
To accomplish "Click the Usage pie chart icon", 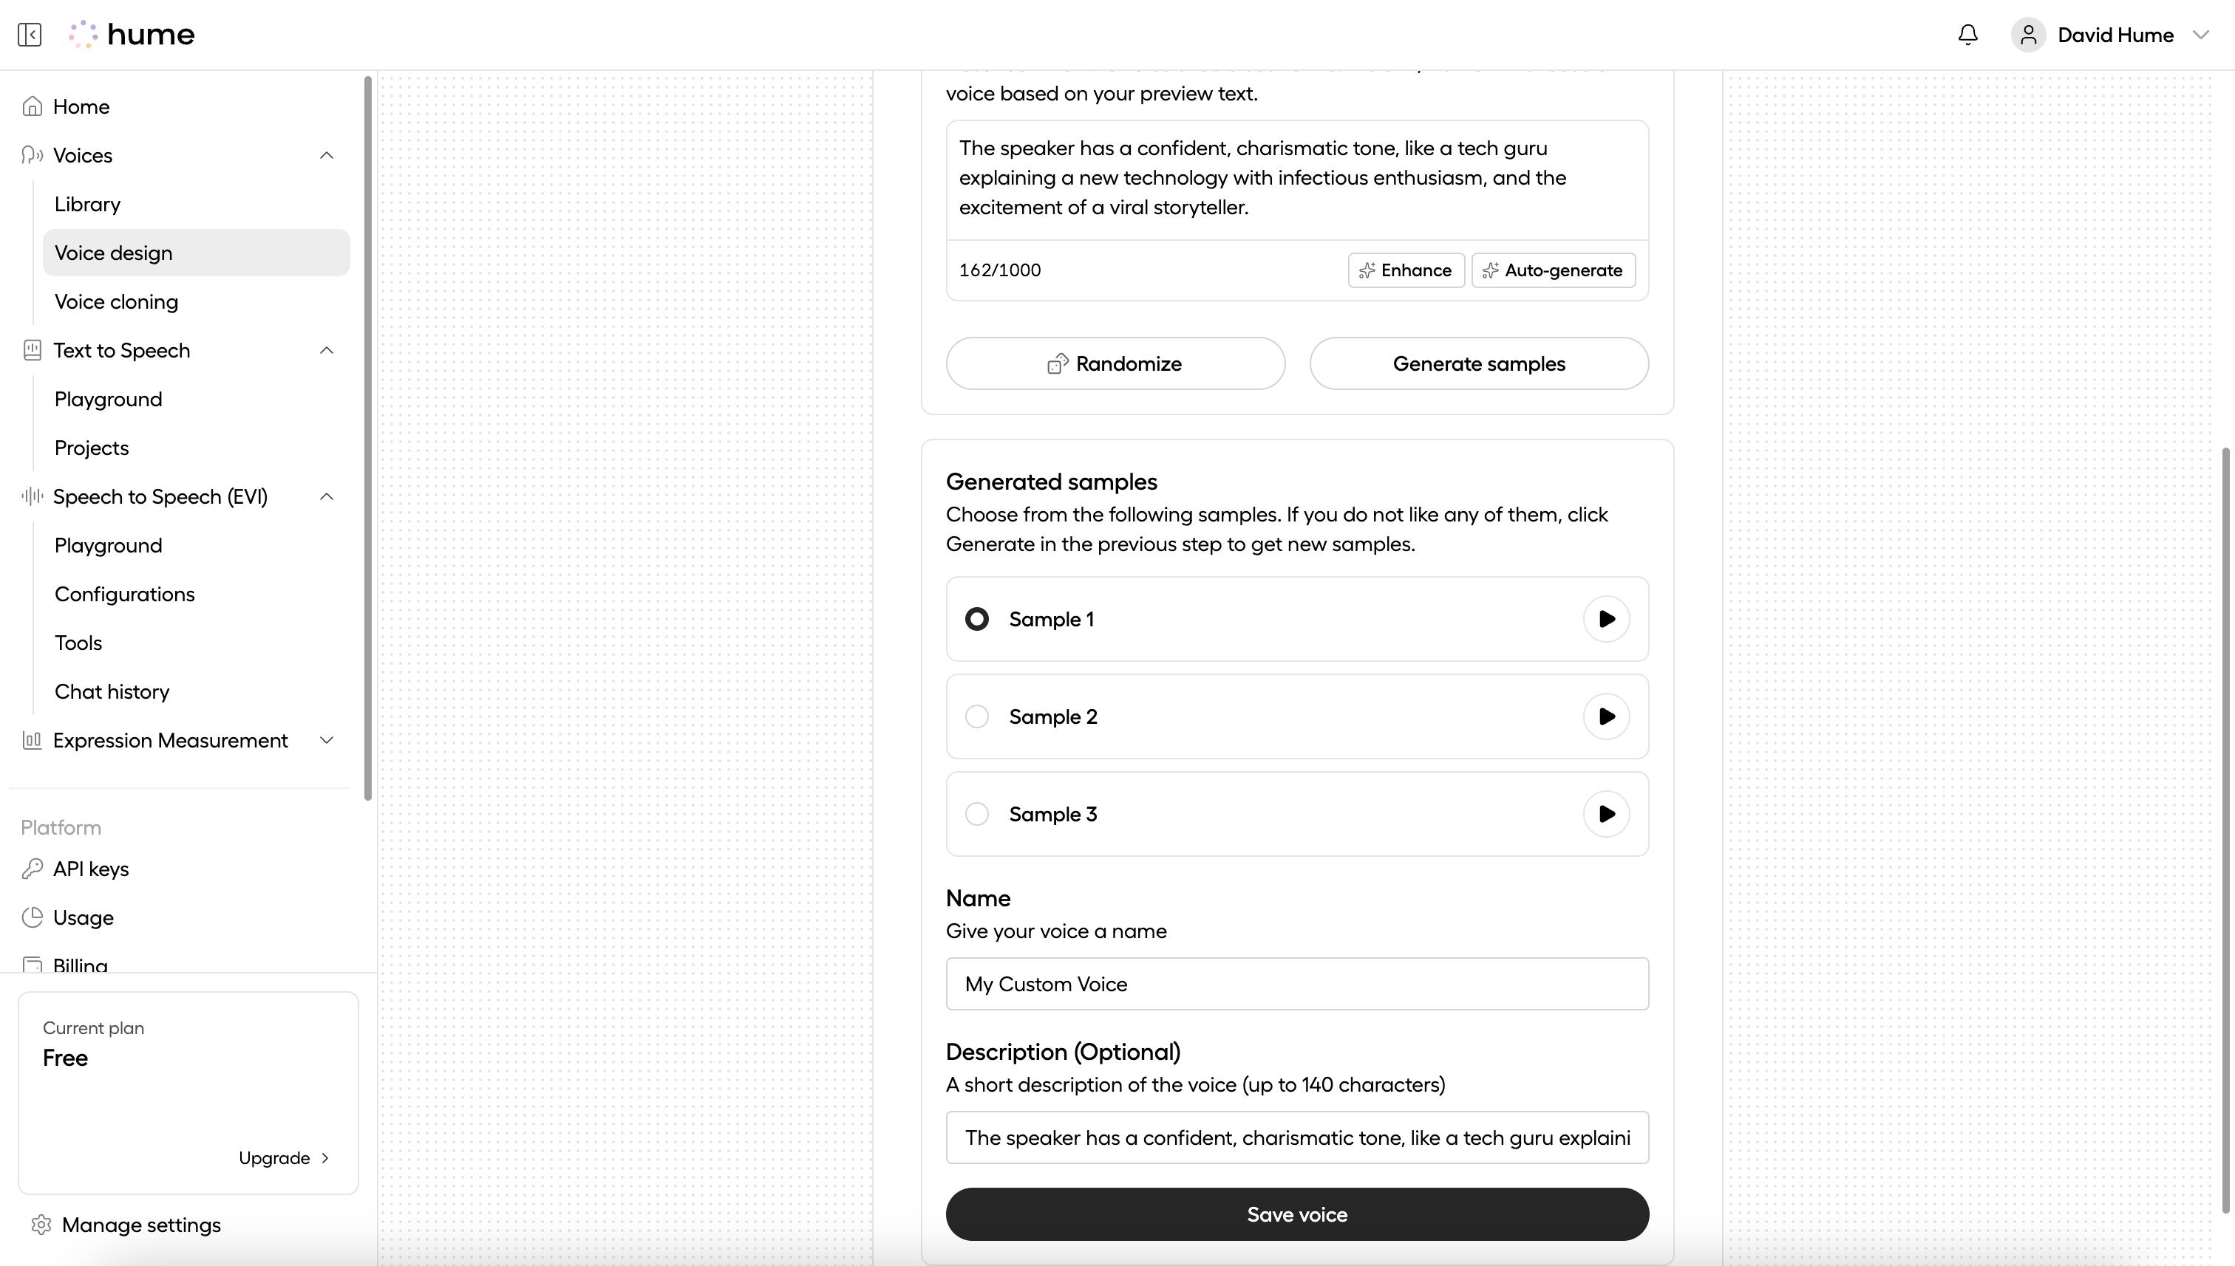I will coord(31,917).
